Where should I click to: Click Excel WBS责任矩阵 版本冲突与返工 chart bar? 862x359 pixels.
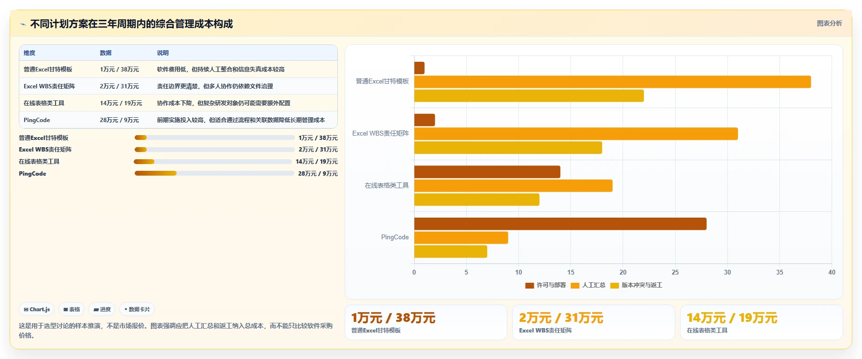[508, 148]
